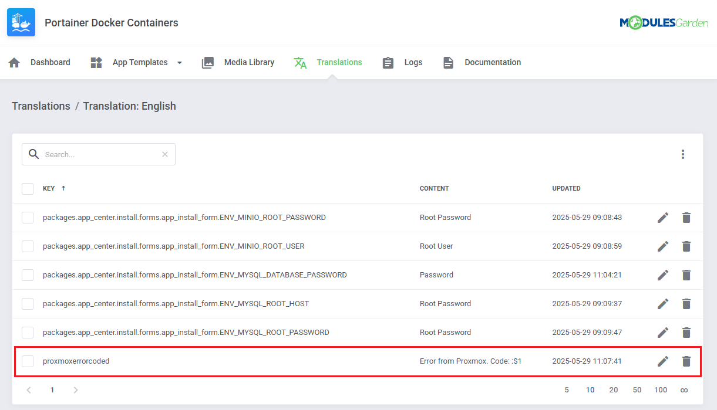Click the Dashboard home icon
The width and height of the screenshot is (717, 410).
coord(15,63)
